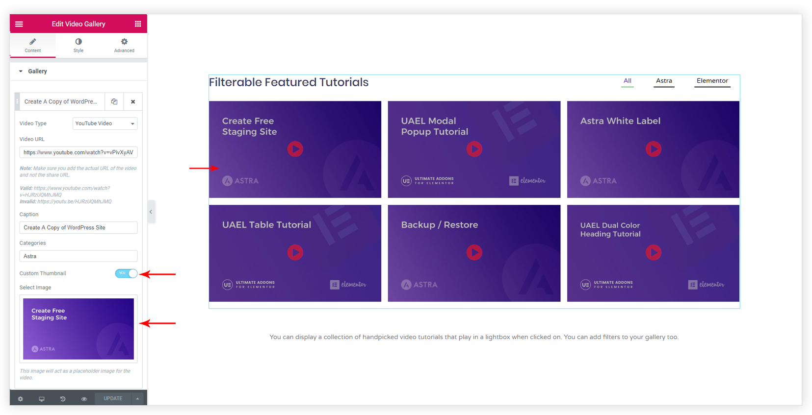Click the elementor logo on Modal Popup card
This screenshot has height=415, width=812.
coord(527,181)
